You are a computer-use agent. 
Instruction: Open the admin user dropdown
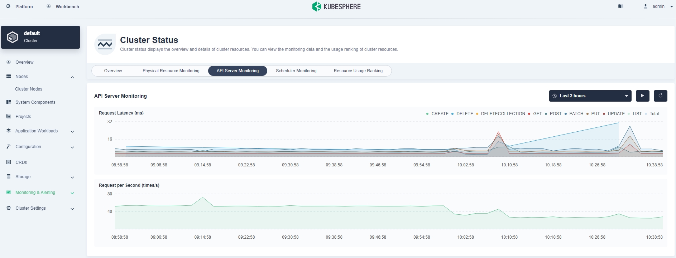tap(658, 6)
